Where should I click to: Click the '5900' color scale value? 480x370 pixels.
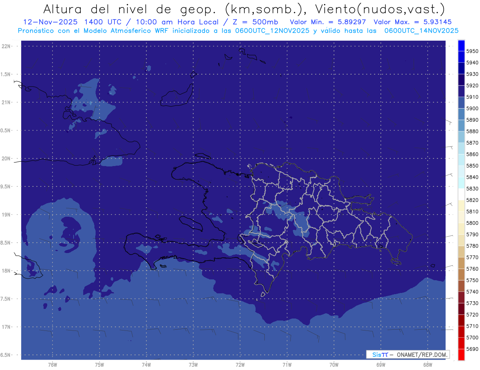472,109
